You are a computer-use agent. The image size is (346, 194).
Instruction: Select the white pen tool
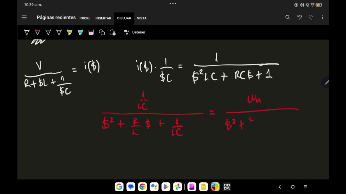click(x=27, y=32)
